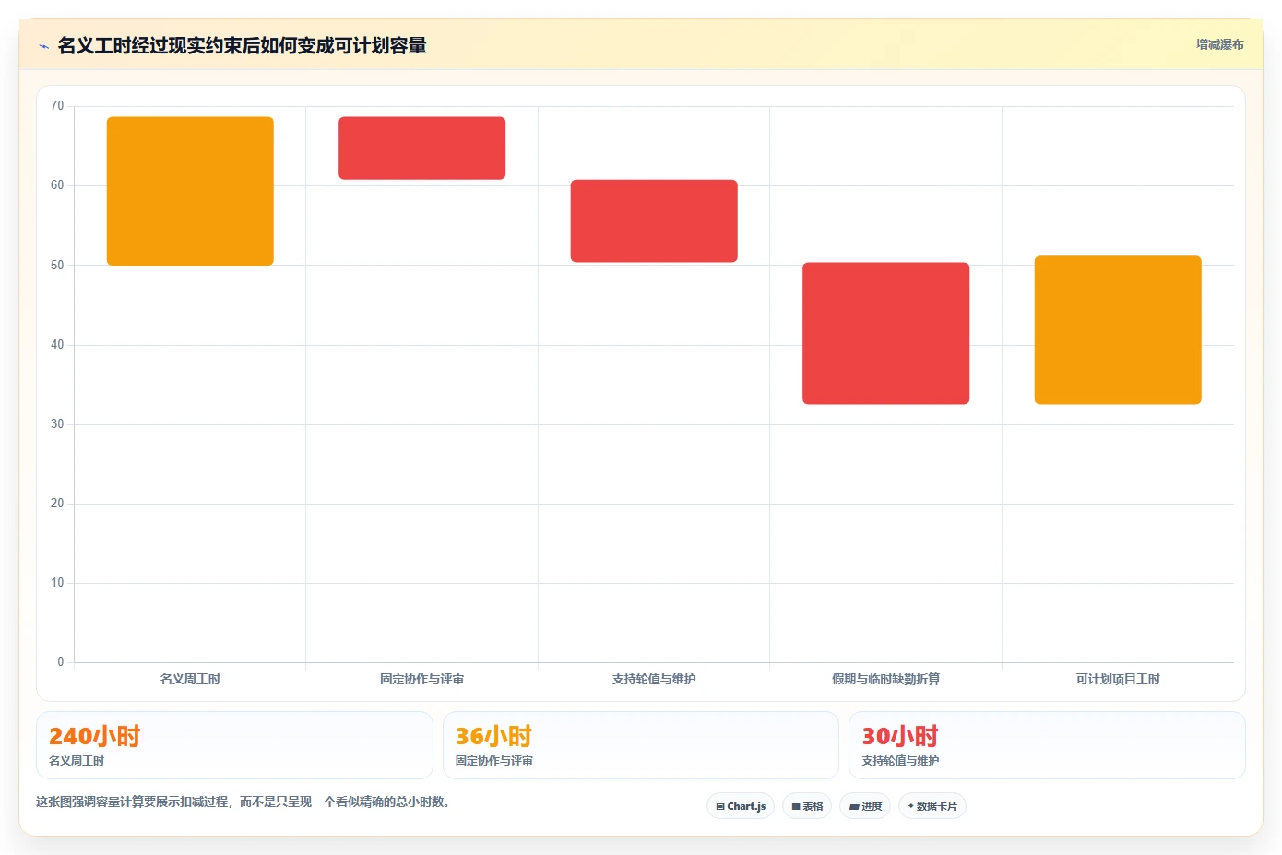
Task: Click the 支持轮值与维护 axis label
Action: click(654, 679)
